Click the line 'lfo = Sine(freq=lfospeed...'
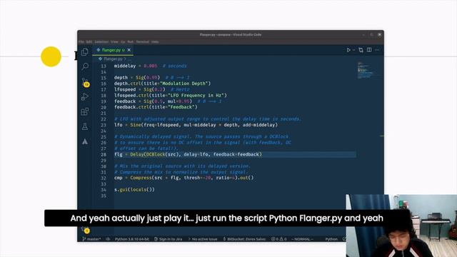 click(x=196, y=125)
